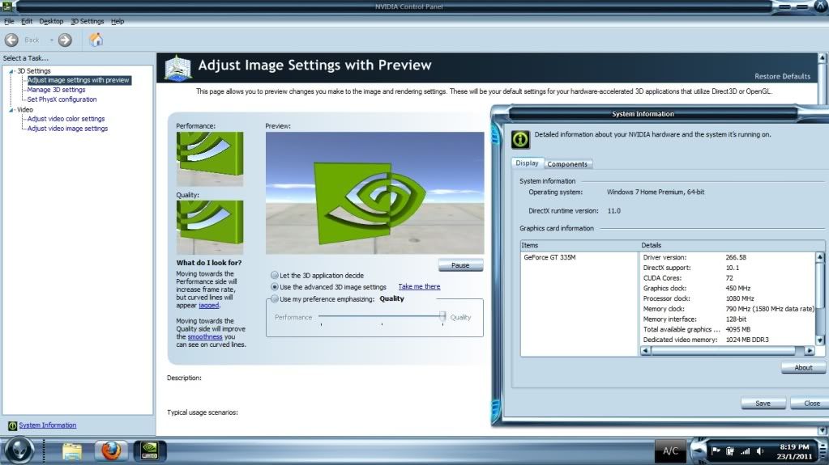Open the Windows Start orb

(19, 450)
